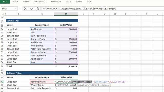Select Duct Tape Hole in row 32
Image resolution: width=164 pixels, height=92 pixels.
(42, 56)
